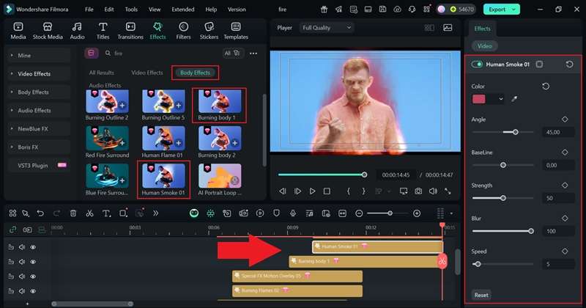Open the Export dropdown arrow

pos(514,10)
